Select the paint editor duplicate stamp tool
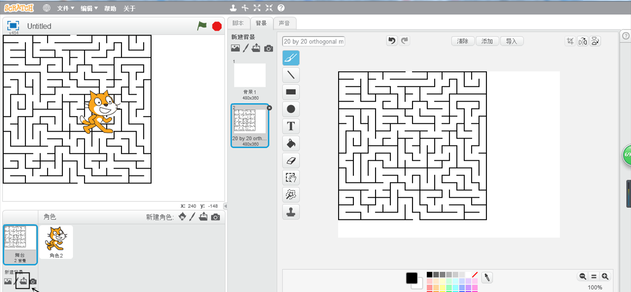The height and width of the screenshot is (292, 631). (291, 212)
